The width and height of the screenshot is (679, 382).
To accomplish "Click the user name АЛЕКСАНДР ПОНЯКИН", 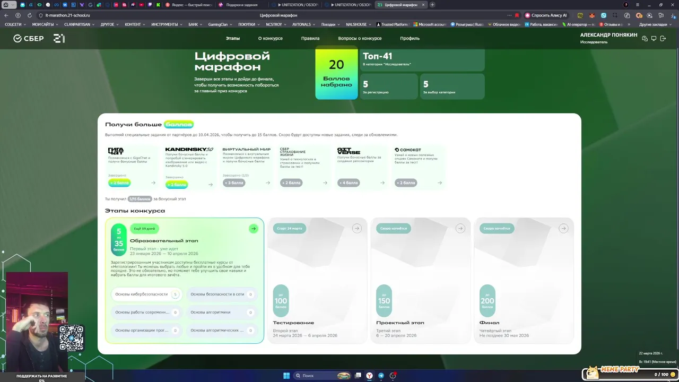I will coord(608,35).
